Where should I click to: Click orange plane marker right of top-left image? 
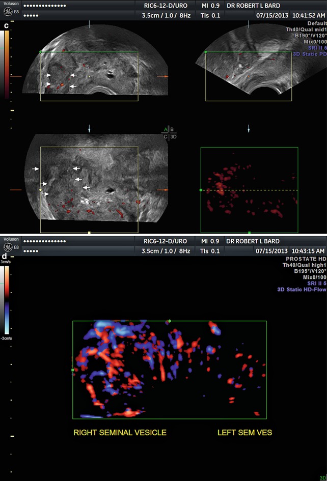point(162,76)
